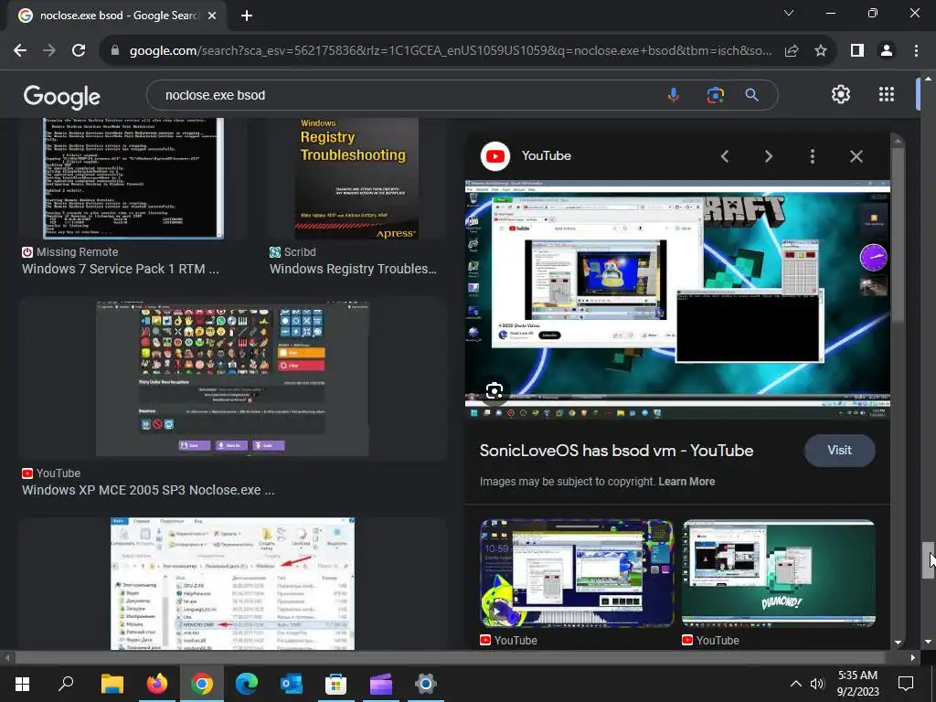Open related image with 10:59 clock

(x=578, y=573)
